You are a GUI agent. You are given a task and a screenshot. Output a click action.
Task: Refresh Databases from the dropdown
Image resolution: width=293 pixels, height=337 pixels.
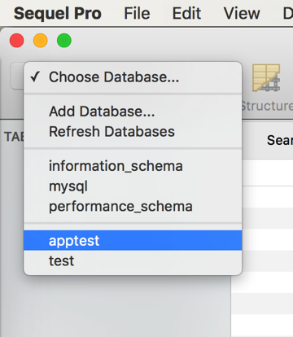pos(133,132)
